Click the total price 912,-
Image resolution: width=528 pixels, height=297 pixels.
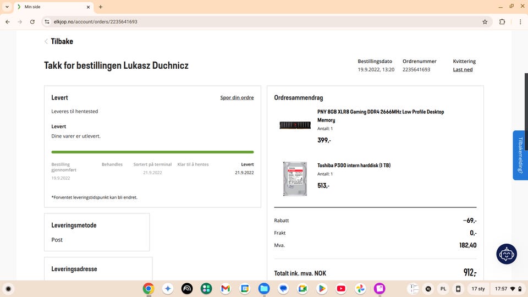coord(470,272)
